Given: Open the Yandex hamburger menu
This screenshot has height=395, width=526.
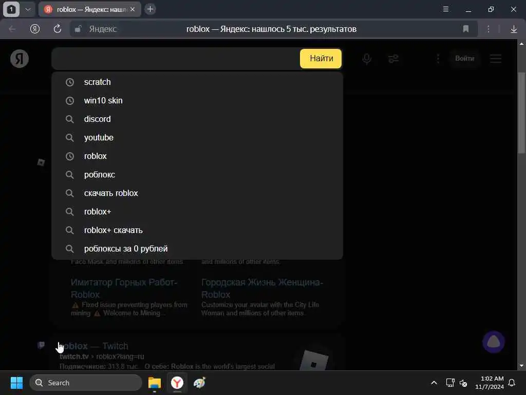Looking at the screenshot, I should pos(496,59).
